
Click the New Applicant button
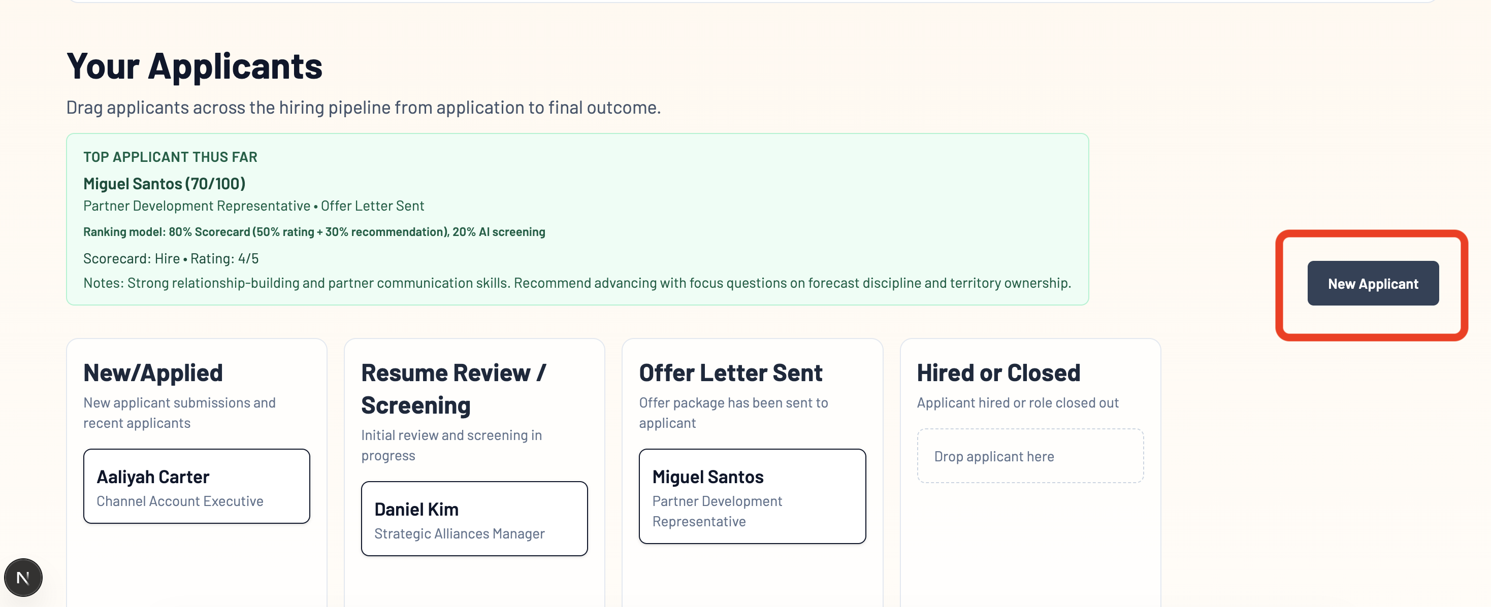1372,284
